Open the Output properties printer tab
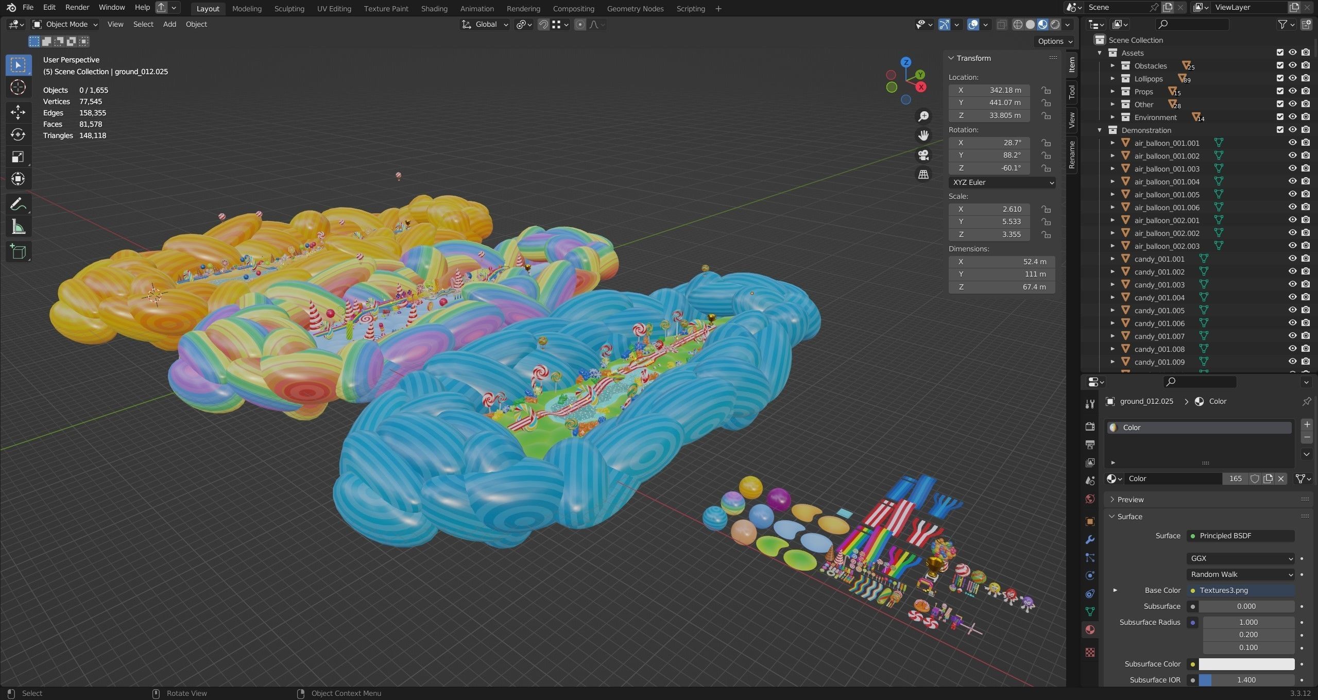The image size is (1318, 700). (1090, 445)
